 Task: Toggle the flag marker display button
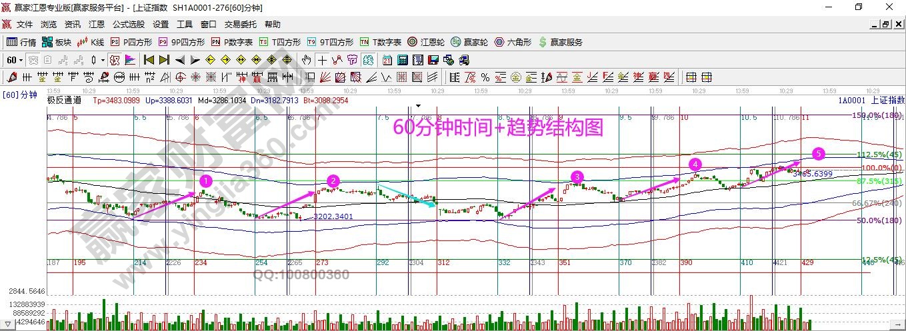point(129,60)
